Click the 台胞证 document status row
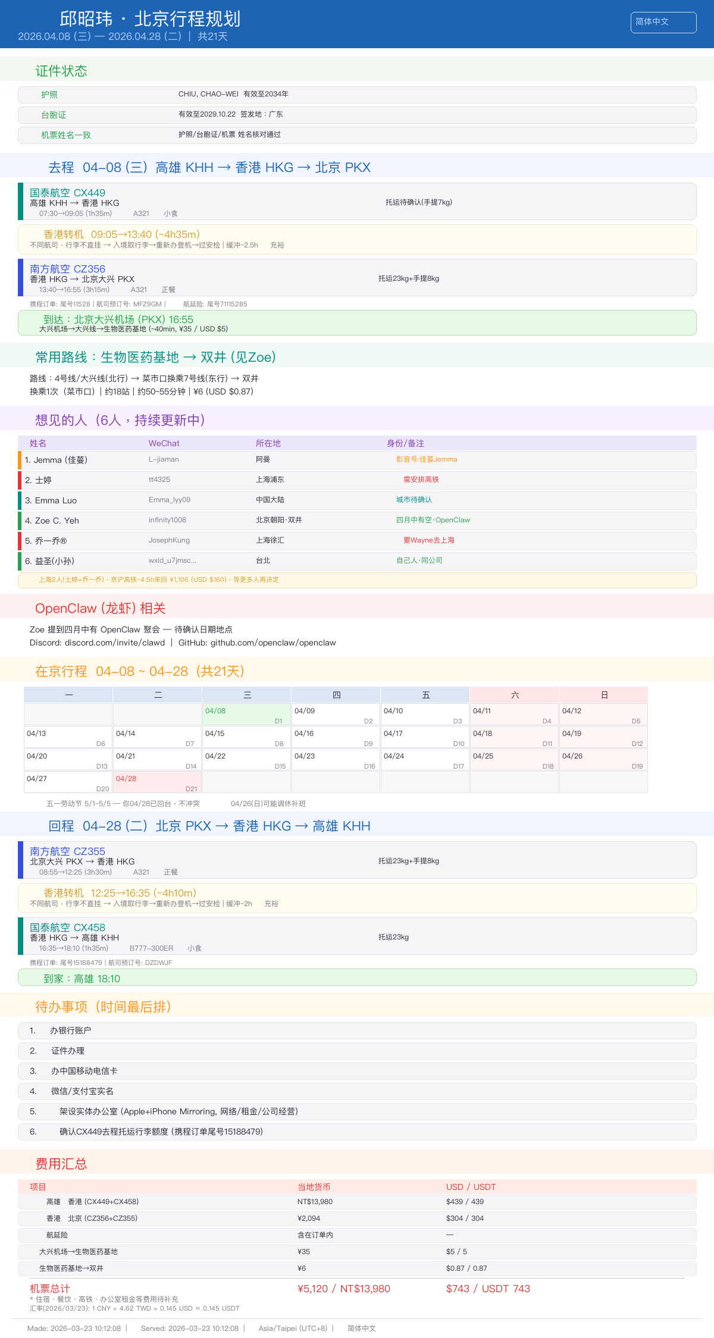Image resolution: width=714 pixels, height=1338 pixels. pos(357,115)
